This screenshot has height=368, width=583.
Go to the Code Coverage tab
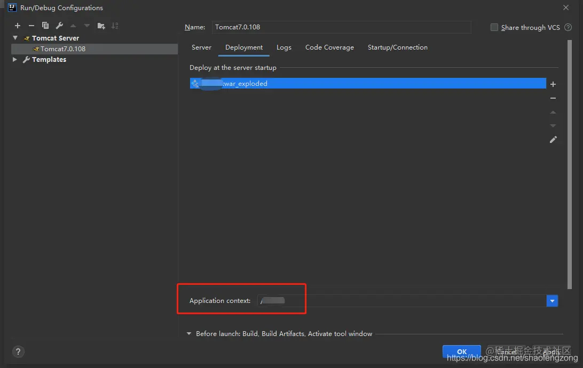[x=329, y=47]
